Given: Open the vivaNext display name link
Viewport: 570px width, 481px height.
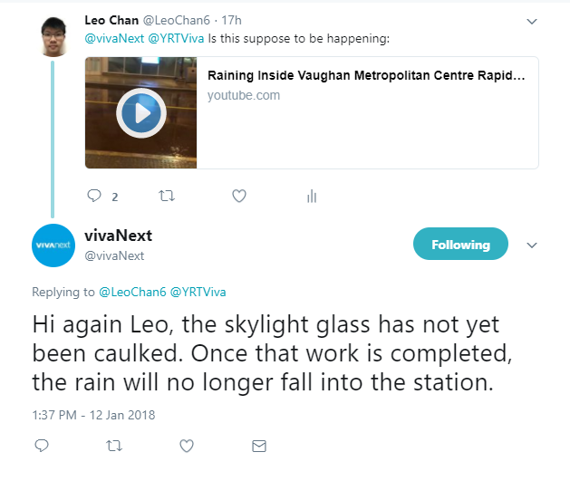Looking at the screenshot, I should (x=118, y=236).
